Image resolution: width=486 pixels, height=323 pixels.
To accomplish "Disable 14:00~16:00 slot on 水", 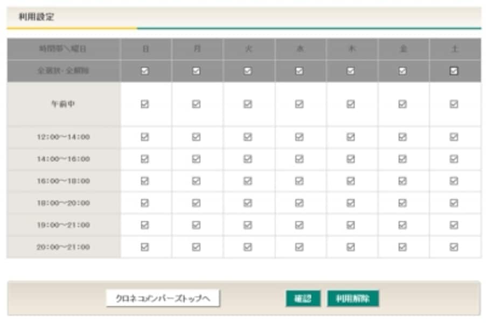I will click(299, 159).
